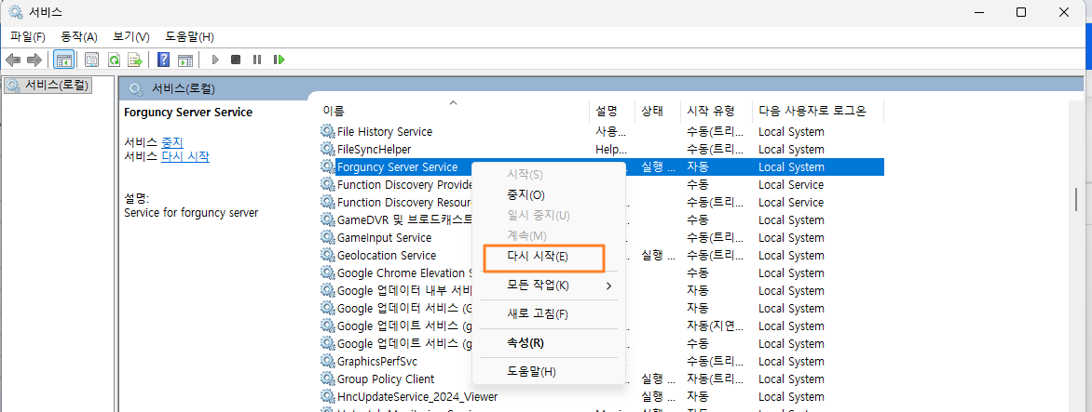Sort by the 시작 유형 column header
The image size is (1092, 412).
click(717, 111)
